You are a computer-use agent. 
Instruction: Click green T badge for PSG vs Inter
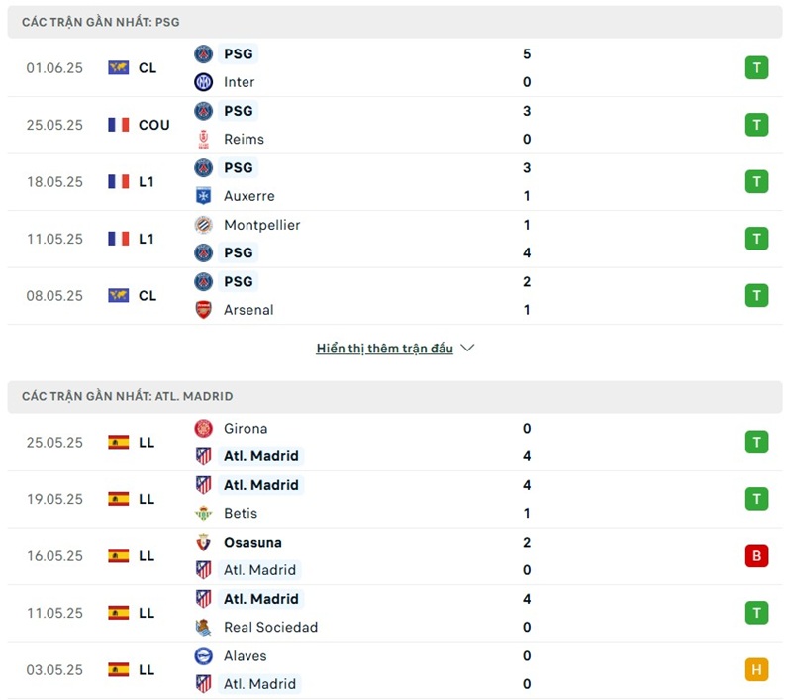click(756, 67)
